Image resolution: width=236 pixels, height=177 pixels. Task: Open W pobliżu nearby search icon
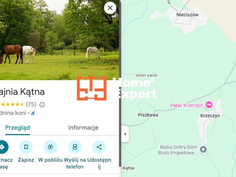point(50,147)
